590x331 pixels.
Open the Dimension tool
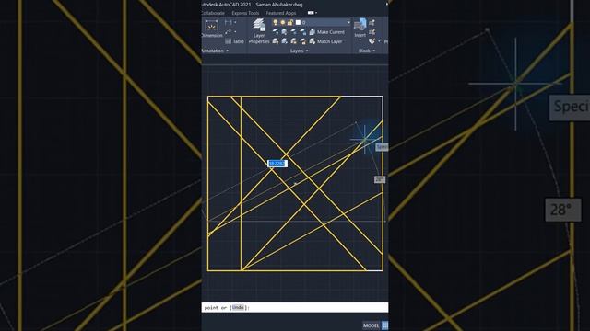[212, 29]
